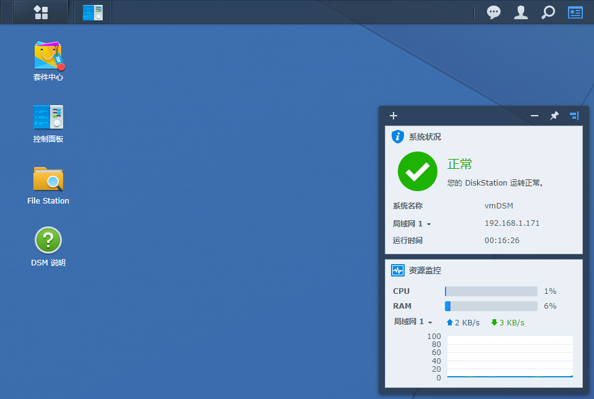
Task: Click the RAM usage bar
Action: [491, 306]
